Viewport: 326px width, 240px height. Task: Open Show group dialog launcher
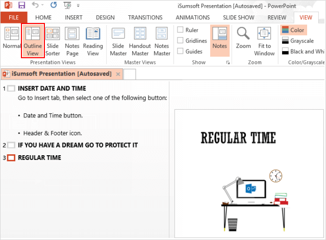228,62
